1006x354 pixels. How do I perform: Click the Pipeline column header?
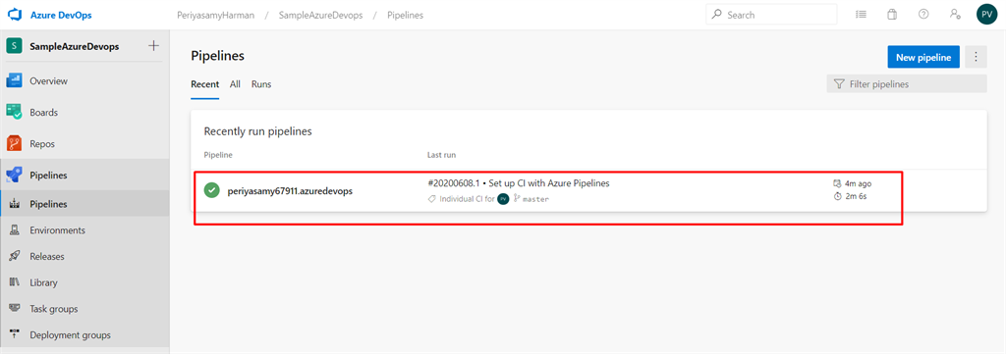218,155
